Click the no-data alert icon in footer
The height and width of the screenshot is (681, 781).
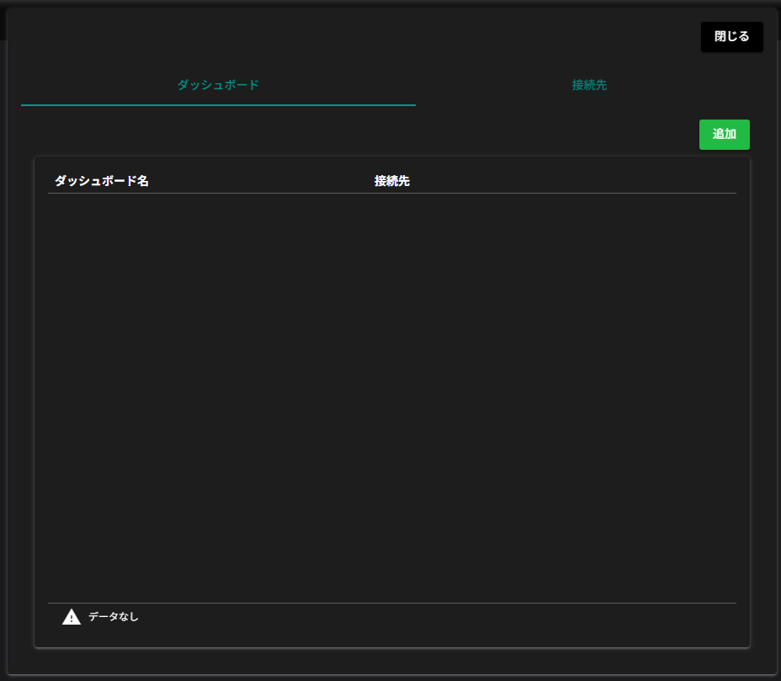click(72, 617)
